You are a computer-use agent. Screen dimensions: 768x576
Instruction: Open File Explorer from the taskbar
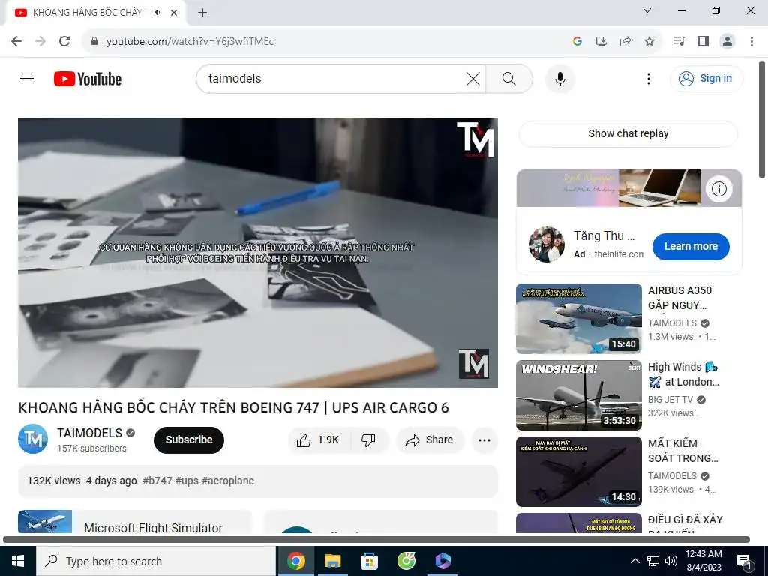[x=332, y=561]
